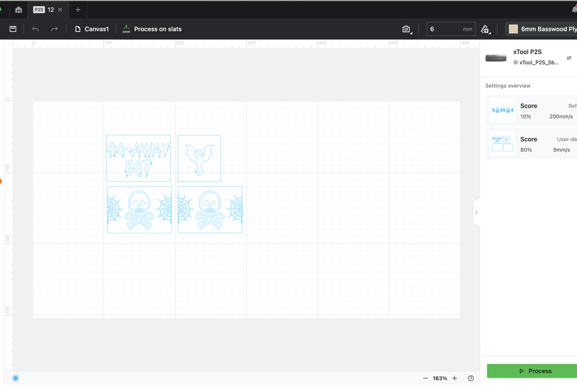This screenshot has height=385, width=577.
Task: Click the 200mm/s speed value
Action: 561,117
